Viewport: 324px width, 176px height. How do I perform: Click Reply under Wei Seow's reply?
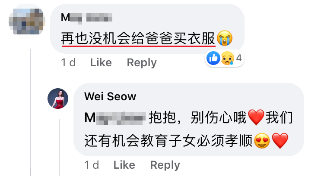pos(165,165)
